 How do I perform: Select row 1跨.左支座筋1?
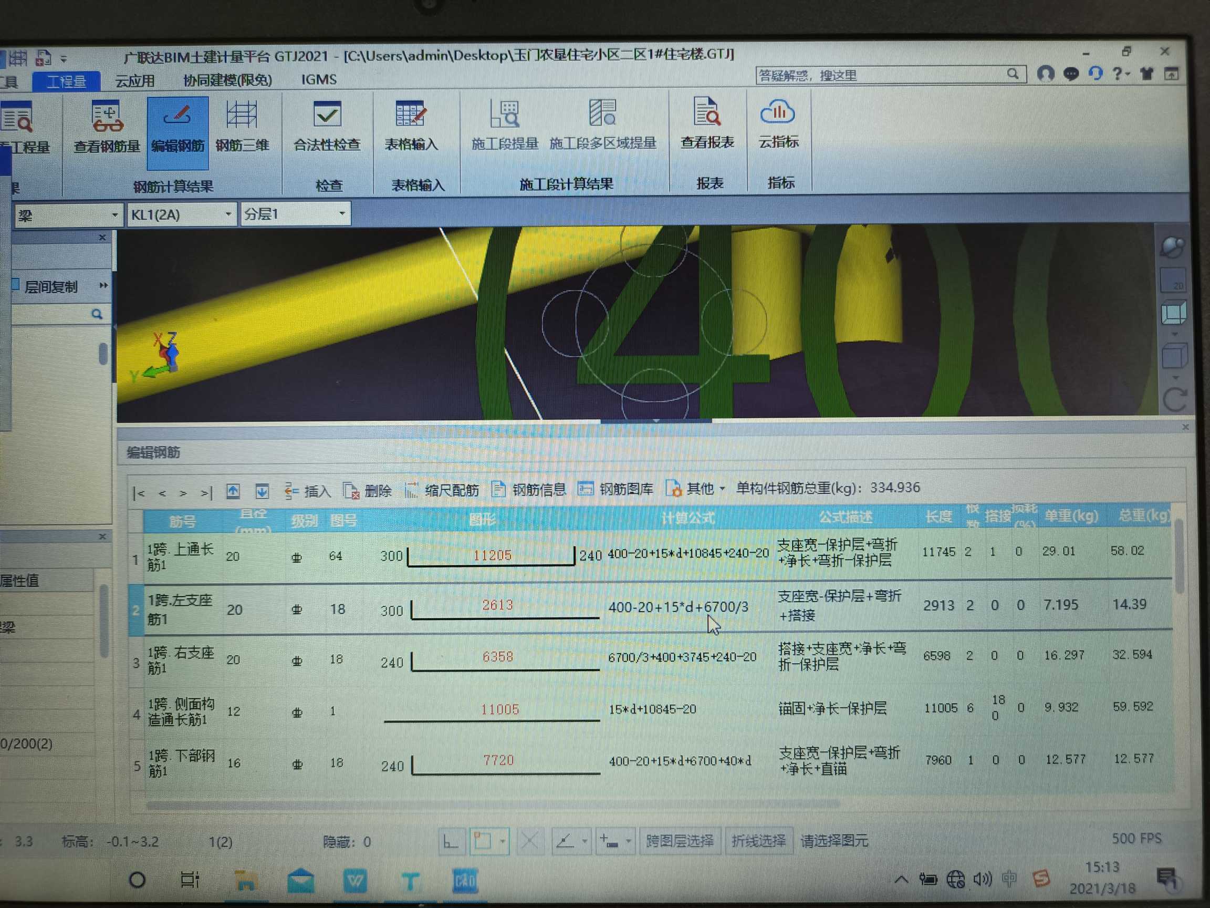click(651, 607)
